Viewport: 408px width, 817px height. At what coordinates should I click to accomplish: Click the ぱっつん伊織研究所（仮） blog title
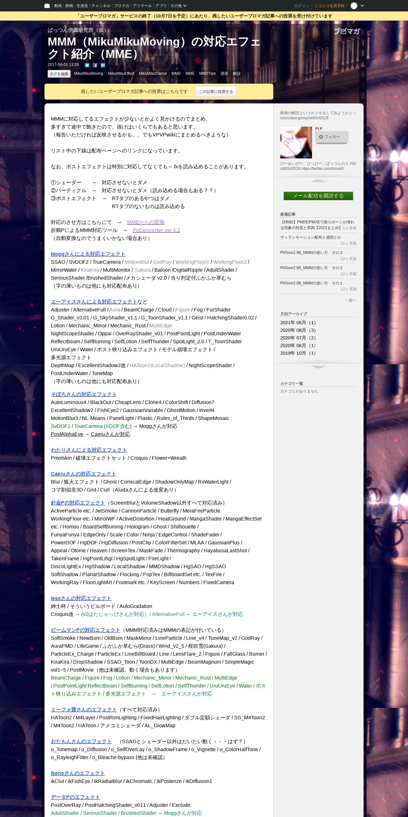[x=78, y=30]
